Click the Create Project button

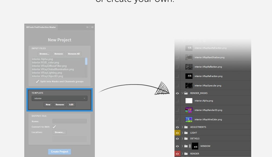(x=60, y=152)
